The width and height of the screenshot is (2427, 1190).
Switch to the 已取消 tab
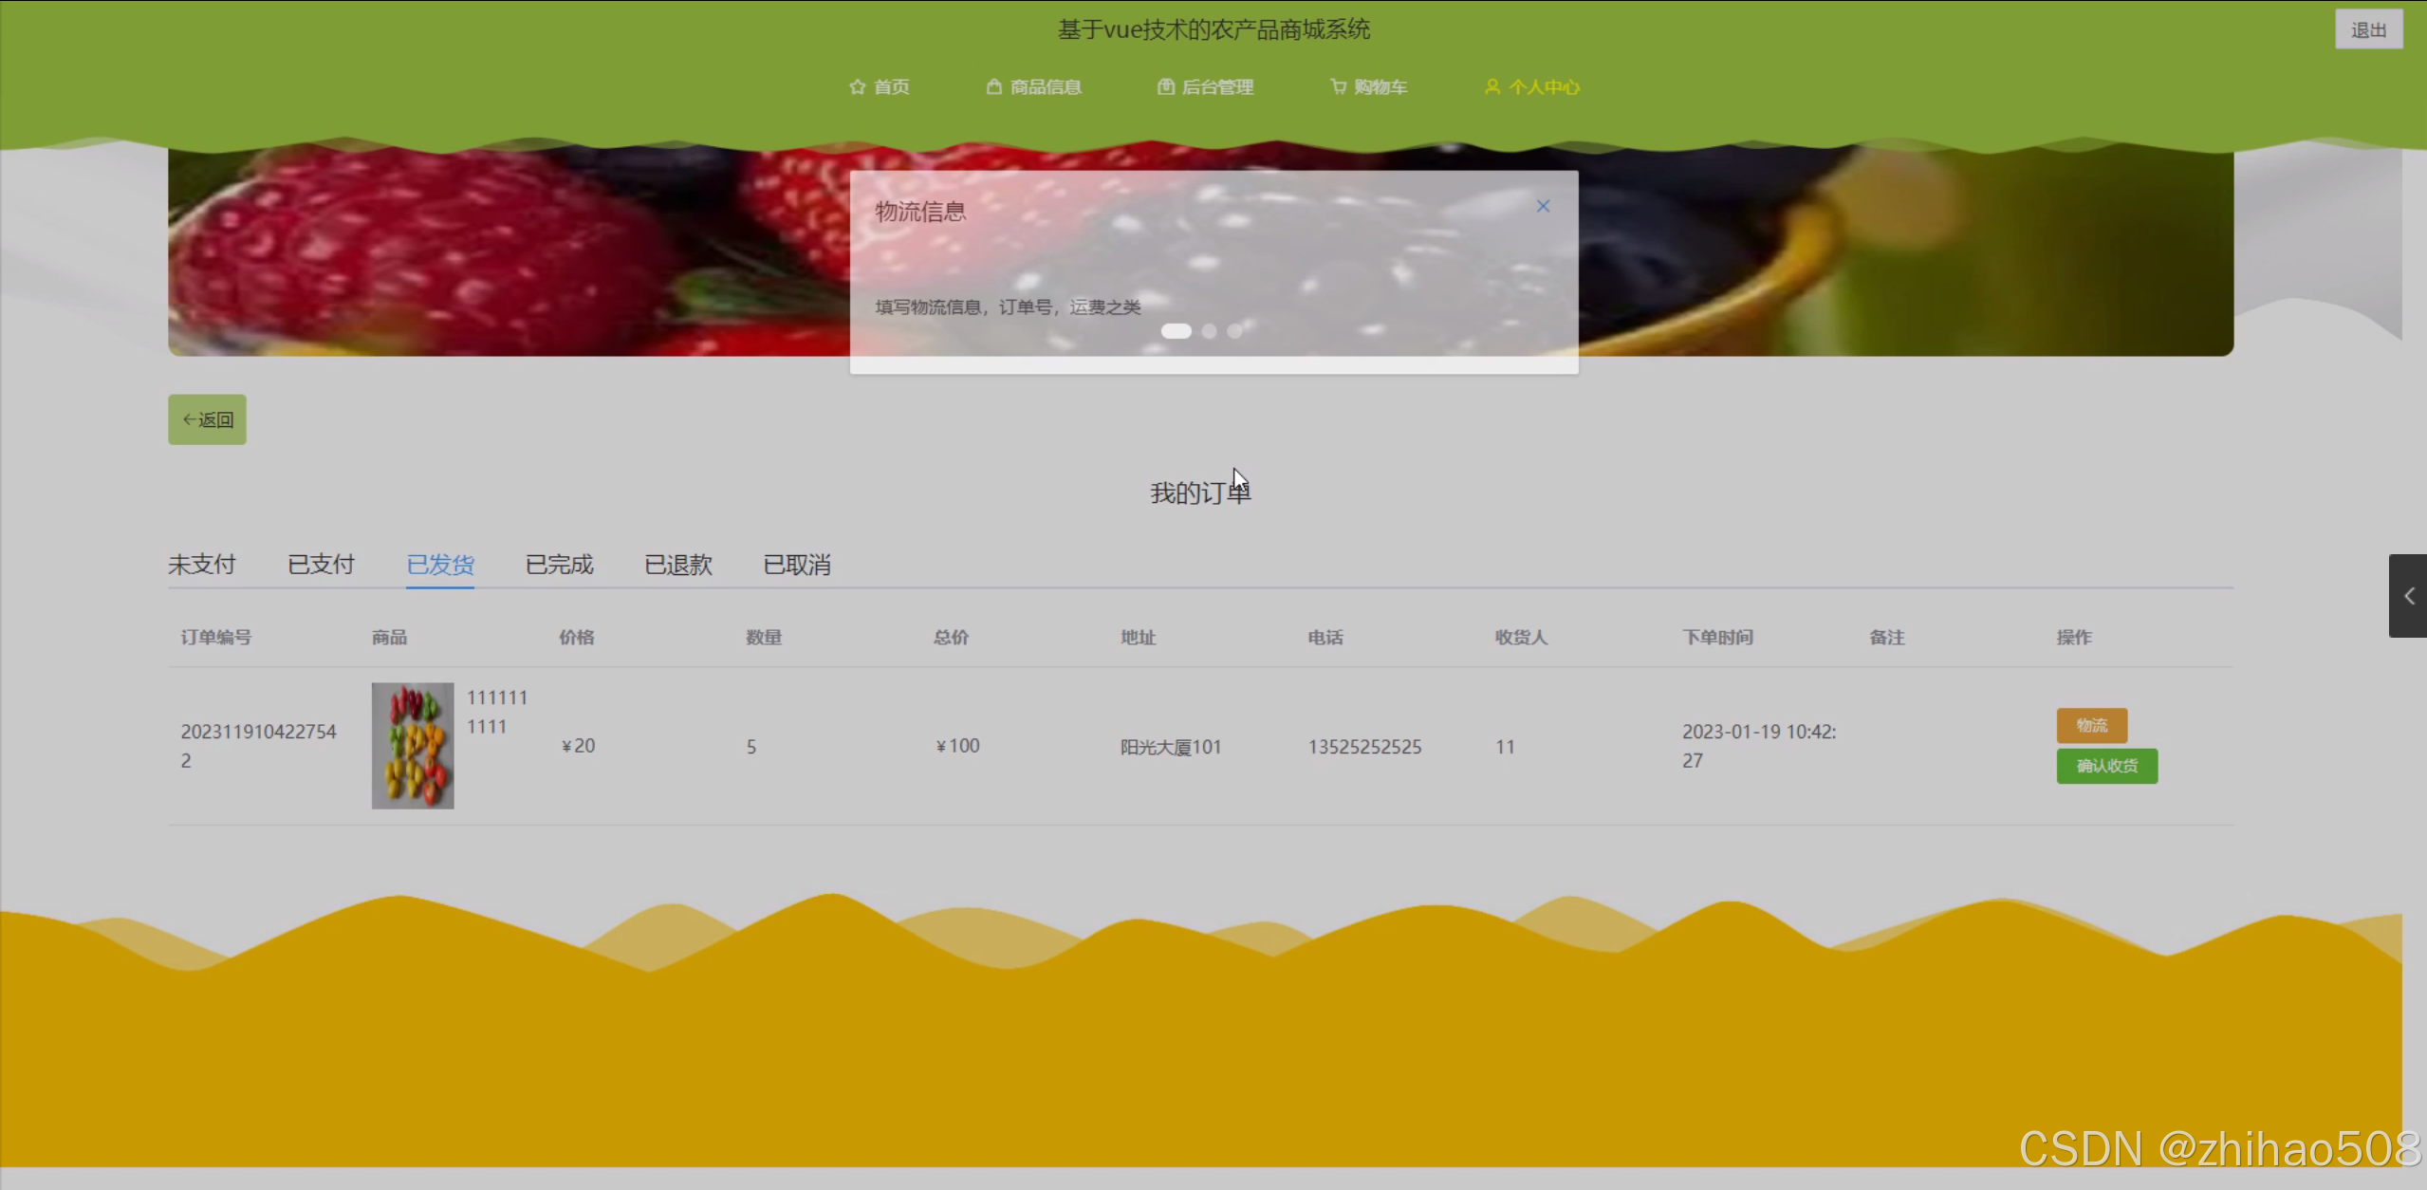(x=796, y=564)
